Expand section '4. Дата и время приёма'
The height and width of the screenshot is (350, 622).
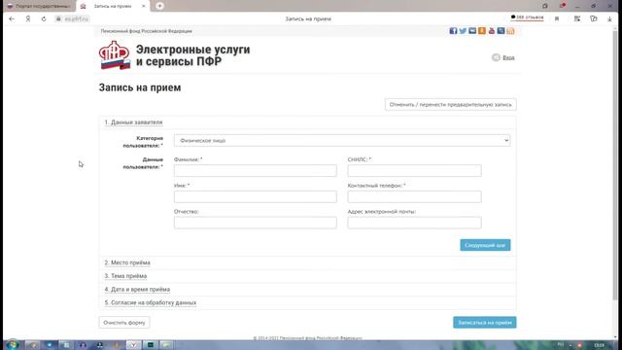pyautogui.click(x=137, y=290)
